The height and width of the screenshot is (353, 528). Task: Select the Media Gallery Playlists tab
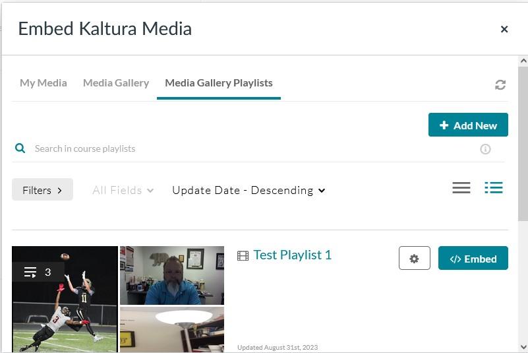point(219,83)
